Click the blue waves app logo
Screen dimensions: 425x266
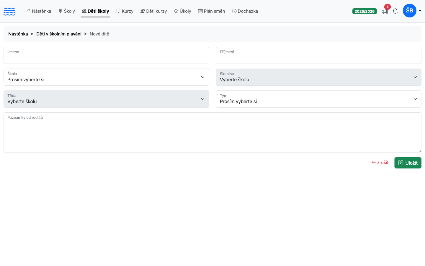tap(9, 12)
